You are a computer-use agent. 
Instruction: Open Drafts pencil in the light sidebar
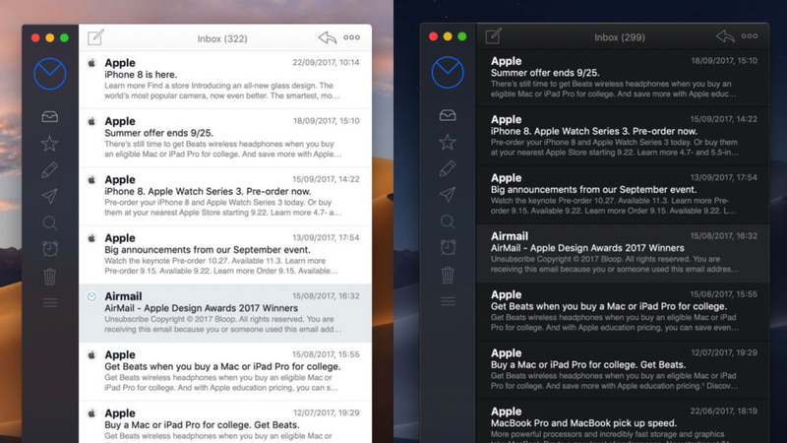click(50, 169)
